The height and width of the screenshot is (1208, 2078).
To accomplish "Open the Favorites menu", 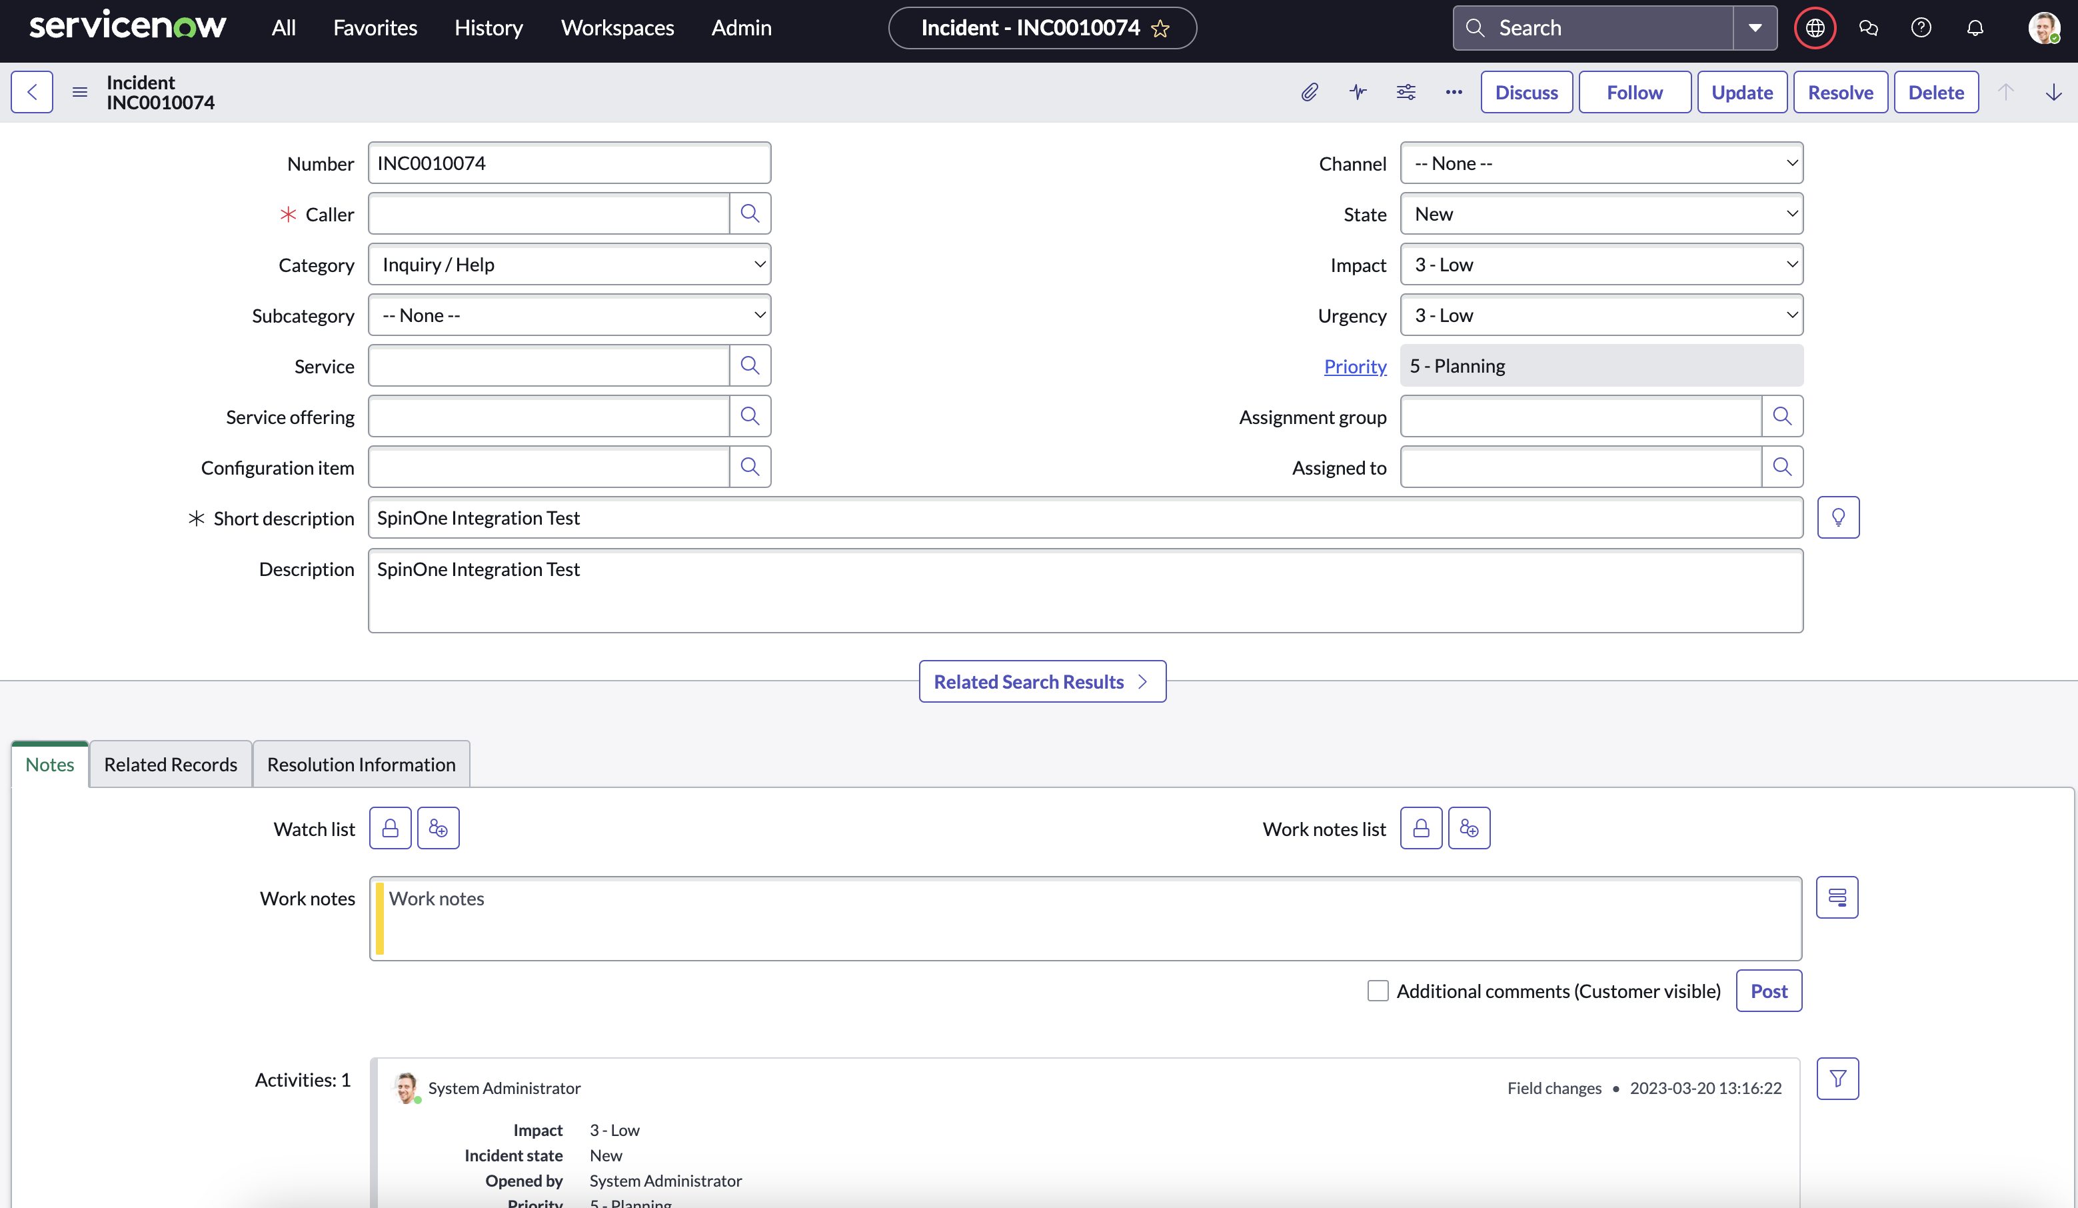I will tap(375, 28).
